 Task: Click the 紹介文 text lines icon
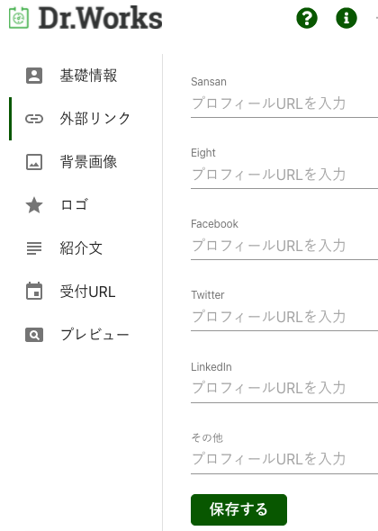click(34, 248)
